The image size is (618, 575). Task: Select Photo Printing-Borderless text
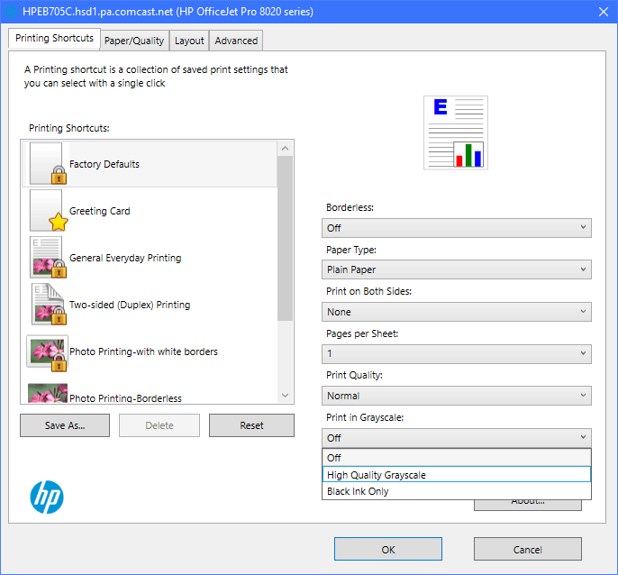click(x=125, y=398)
